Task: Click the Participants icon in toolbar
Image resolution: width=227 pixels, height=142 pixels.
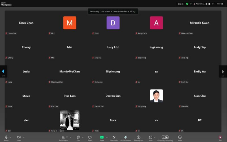Action: click(63, 137)
